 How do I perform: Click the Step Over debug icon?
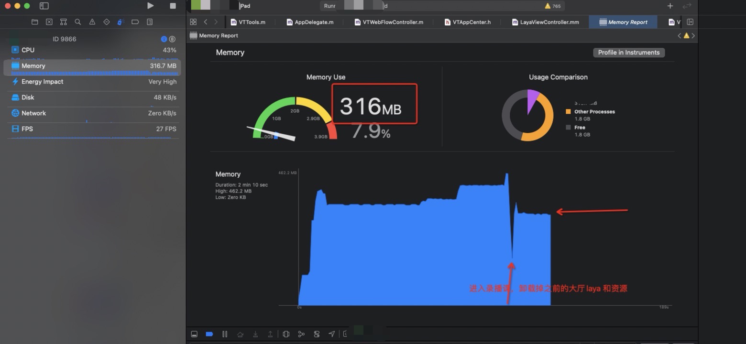[240, 334]
